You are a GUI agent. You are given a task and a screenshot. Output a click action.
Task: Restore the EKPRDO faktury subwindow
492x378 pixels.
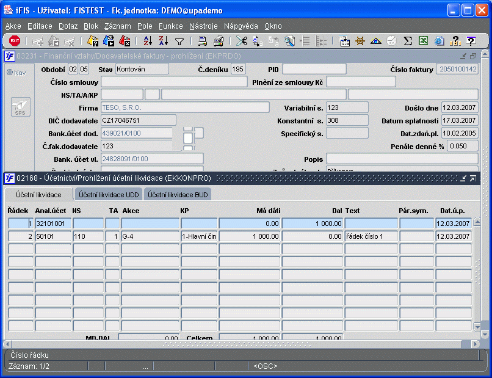(473, 56)
